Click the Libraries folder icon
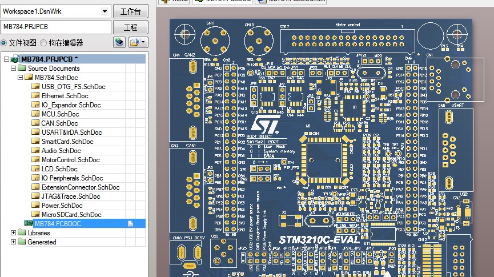Viewport: 494px width, 277px height. (x=22, y=232)
